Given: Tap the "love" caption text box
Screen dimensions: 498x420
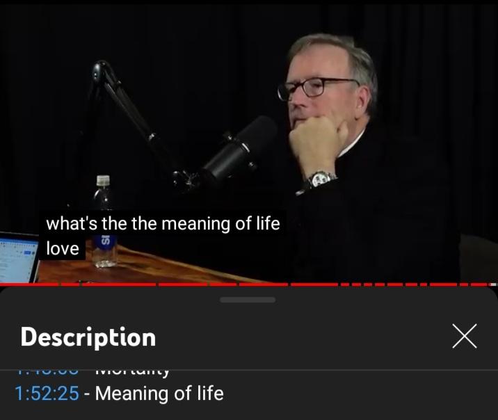Looking at the screenshot, I should tap(63, 248).
